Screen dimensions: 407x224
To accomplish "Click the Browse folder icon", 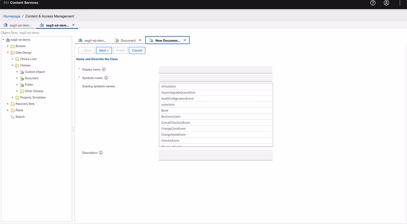I will click(x=13, y=46).
